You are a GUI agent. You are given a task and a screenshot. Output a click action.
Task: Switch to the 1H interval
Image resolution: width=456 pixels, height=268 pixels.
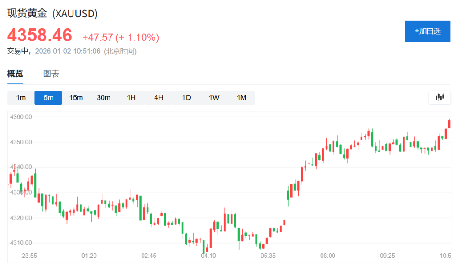point(131,97)
